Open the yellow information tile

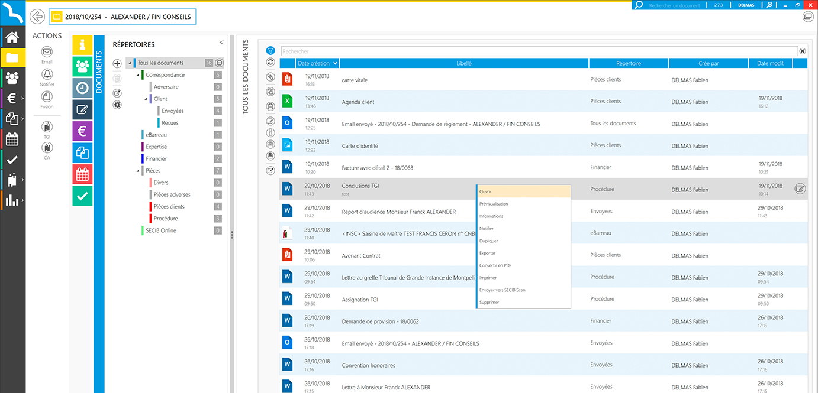tap(82, 45)
